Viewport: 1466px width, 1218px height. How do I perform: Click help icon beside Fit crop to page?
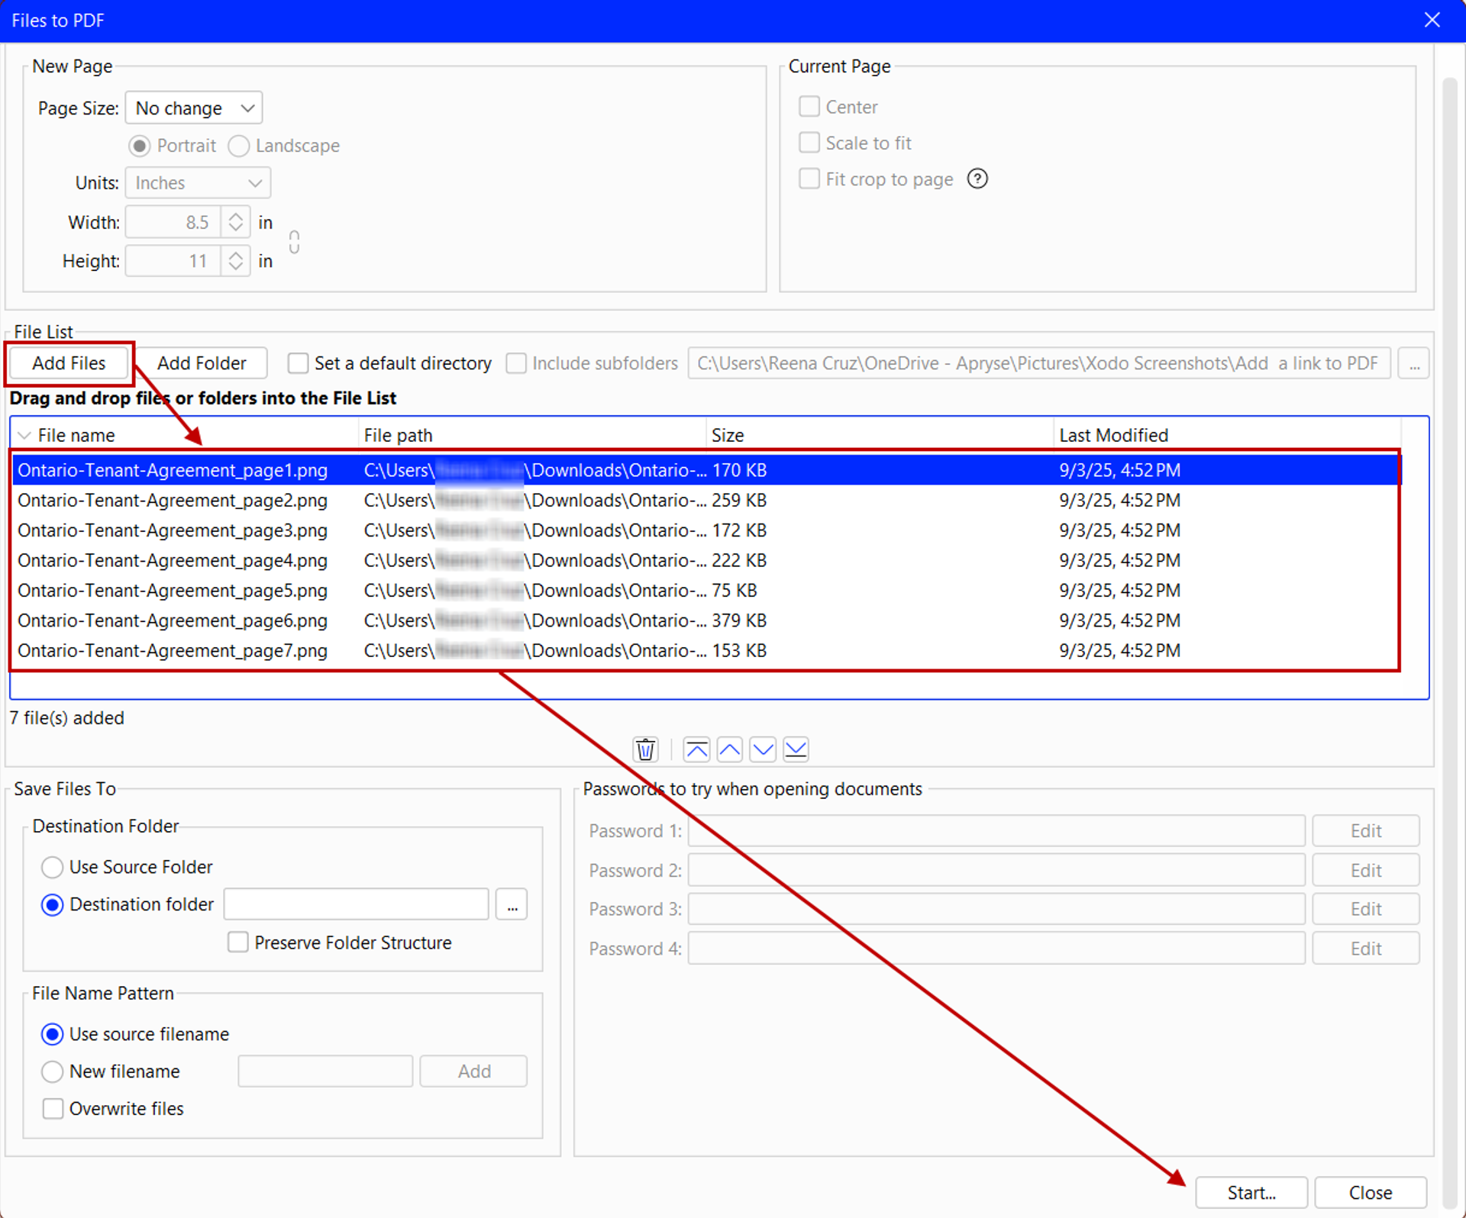[977, 179]
